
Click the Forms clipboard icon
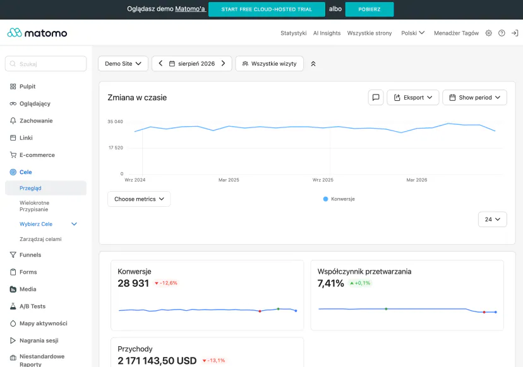pyautogui.click(x=13, y=272)
